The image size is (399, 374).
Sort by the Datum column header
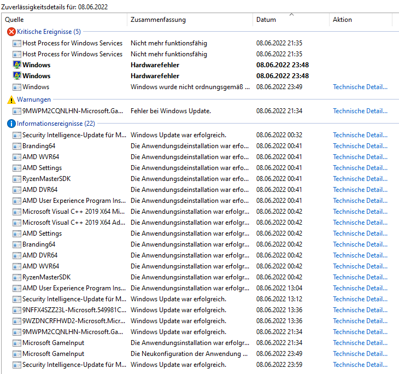click(x=291, y=20)
